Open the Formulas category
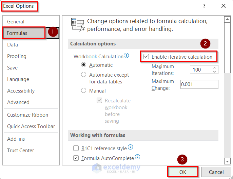The width and height of the screenshot is (233, 179). [17, 33]
